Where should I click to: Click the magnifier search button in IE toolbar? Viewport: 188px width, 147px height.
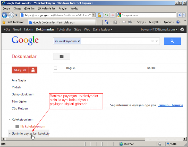(x=180, y=15)
